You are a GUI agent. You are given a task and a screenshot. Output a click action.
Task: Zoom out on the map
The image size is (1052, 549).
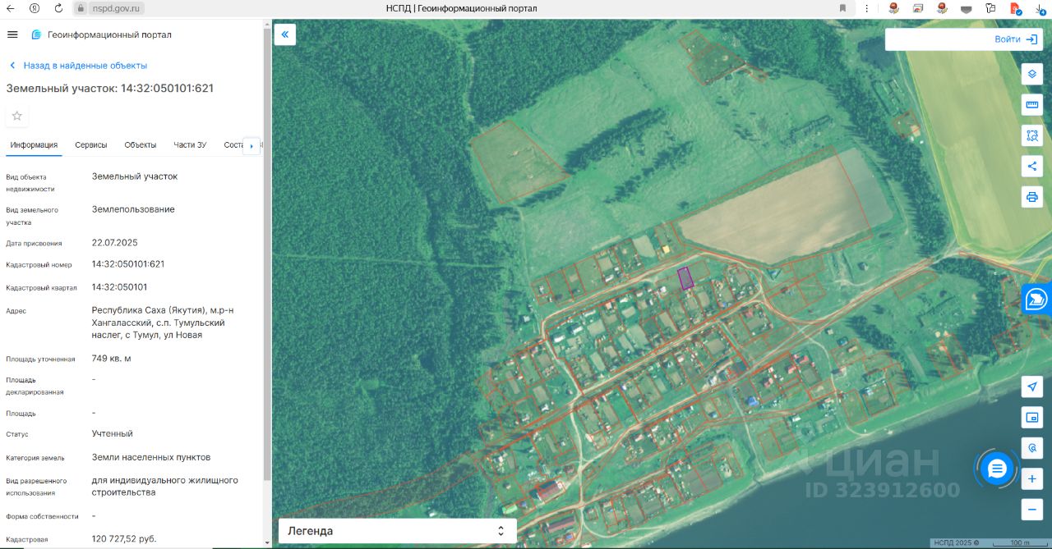tap(1032, 510)
